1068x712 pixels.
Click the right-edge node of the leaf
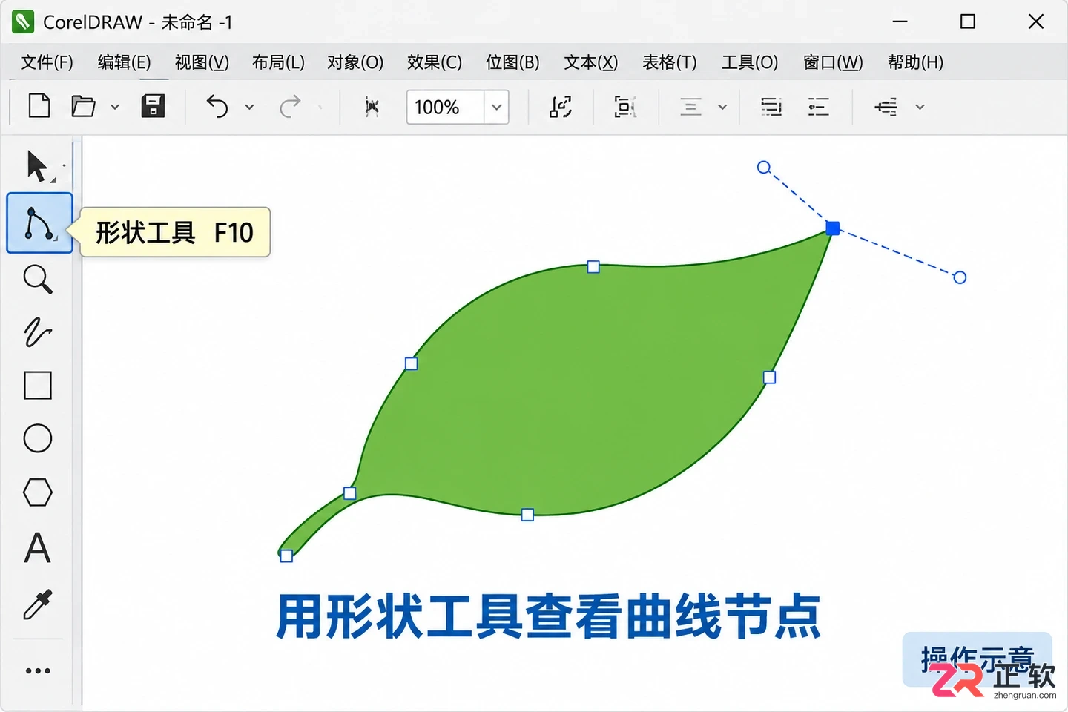tap(769, 378)
